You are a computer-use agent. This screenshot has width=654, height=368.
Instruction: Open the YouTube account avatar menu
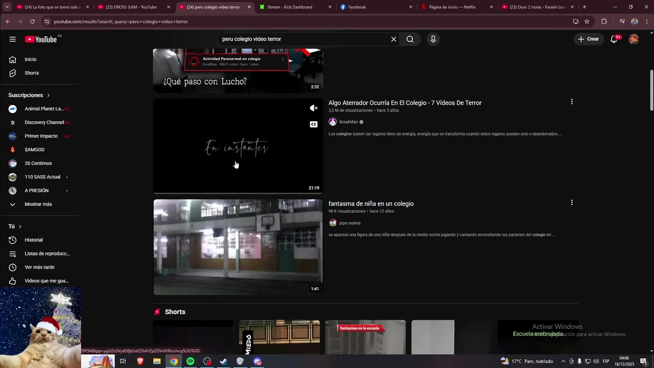634,39
